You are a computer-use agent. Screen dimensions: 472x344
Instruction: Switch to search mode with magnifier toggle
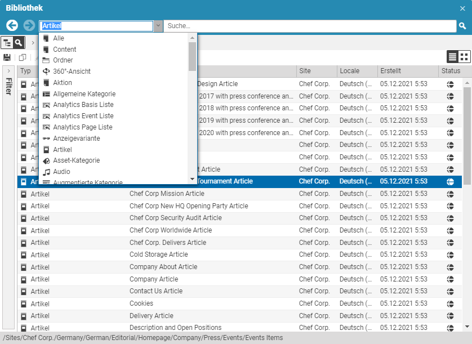(x=19, y=43)
